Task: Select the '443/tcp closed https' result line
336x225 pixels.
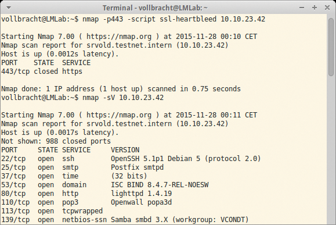Action: 42,72
